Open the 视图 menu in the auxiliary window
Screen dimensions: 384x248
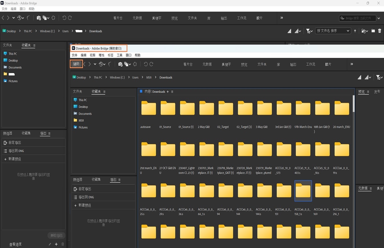point(92,55)
